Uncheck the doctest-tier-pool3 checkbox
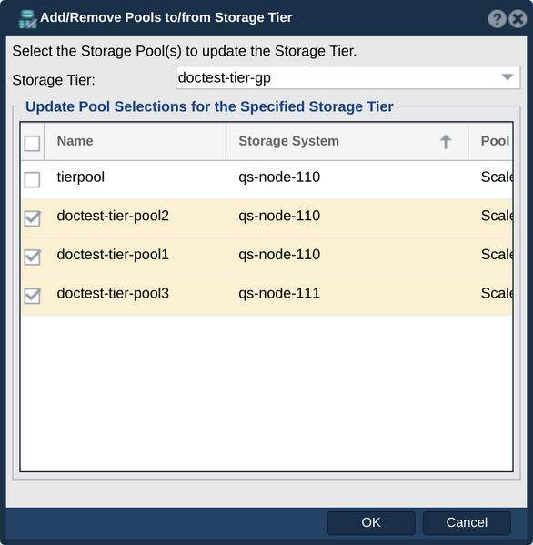Screen dimensions: 533x545 pos(33,296)
